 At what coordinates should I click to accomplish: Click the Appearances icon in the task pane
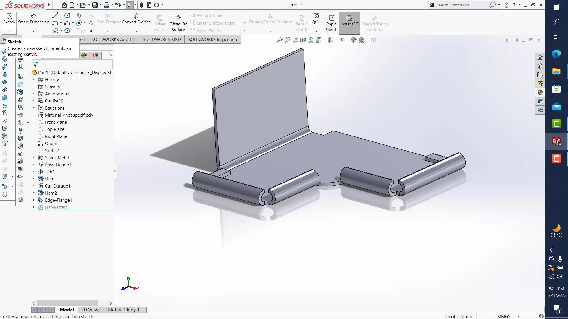[x=540, y=92]
